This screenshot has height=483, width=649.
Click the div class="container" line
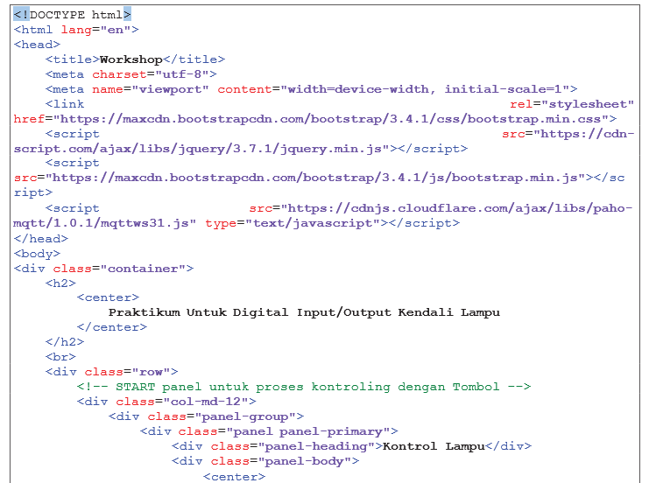coord(103,269)
